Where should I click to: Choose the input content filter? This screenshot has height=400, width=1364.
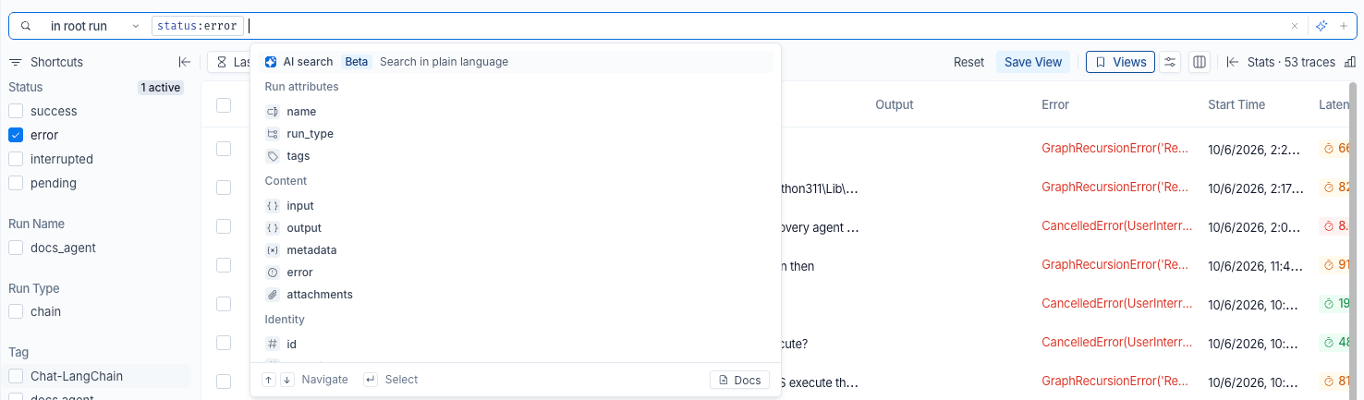[516, 206]
